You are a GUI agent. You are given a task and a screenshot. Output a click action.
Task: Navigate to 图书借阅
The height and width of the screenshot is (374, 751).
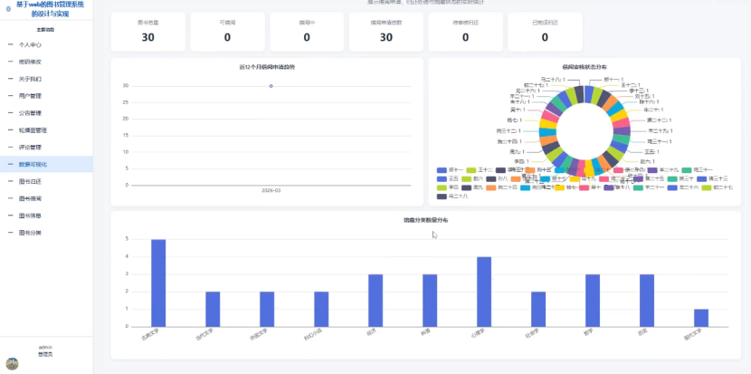coord(46,198)
